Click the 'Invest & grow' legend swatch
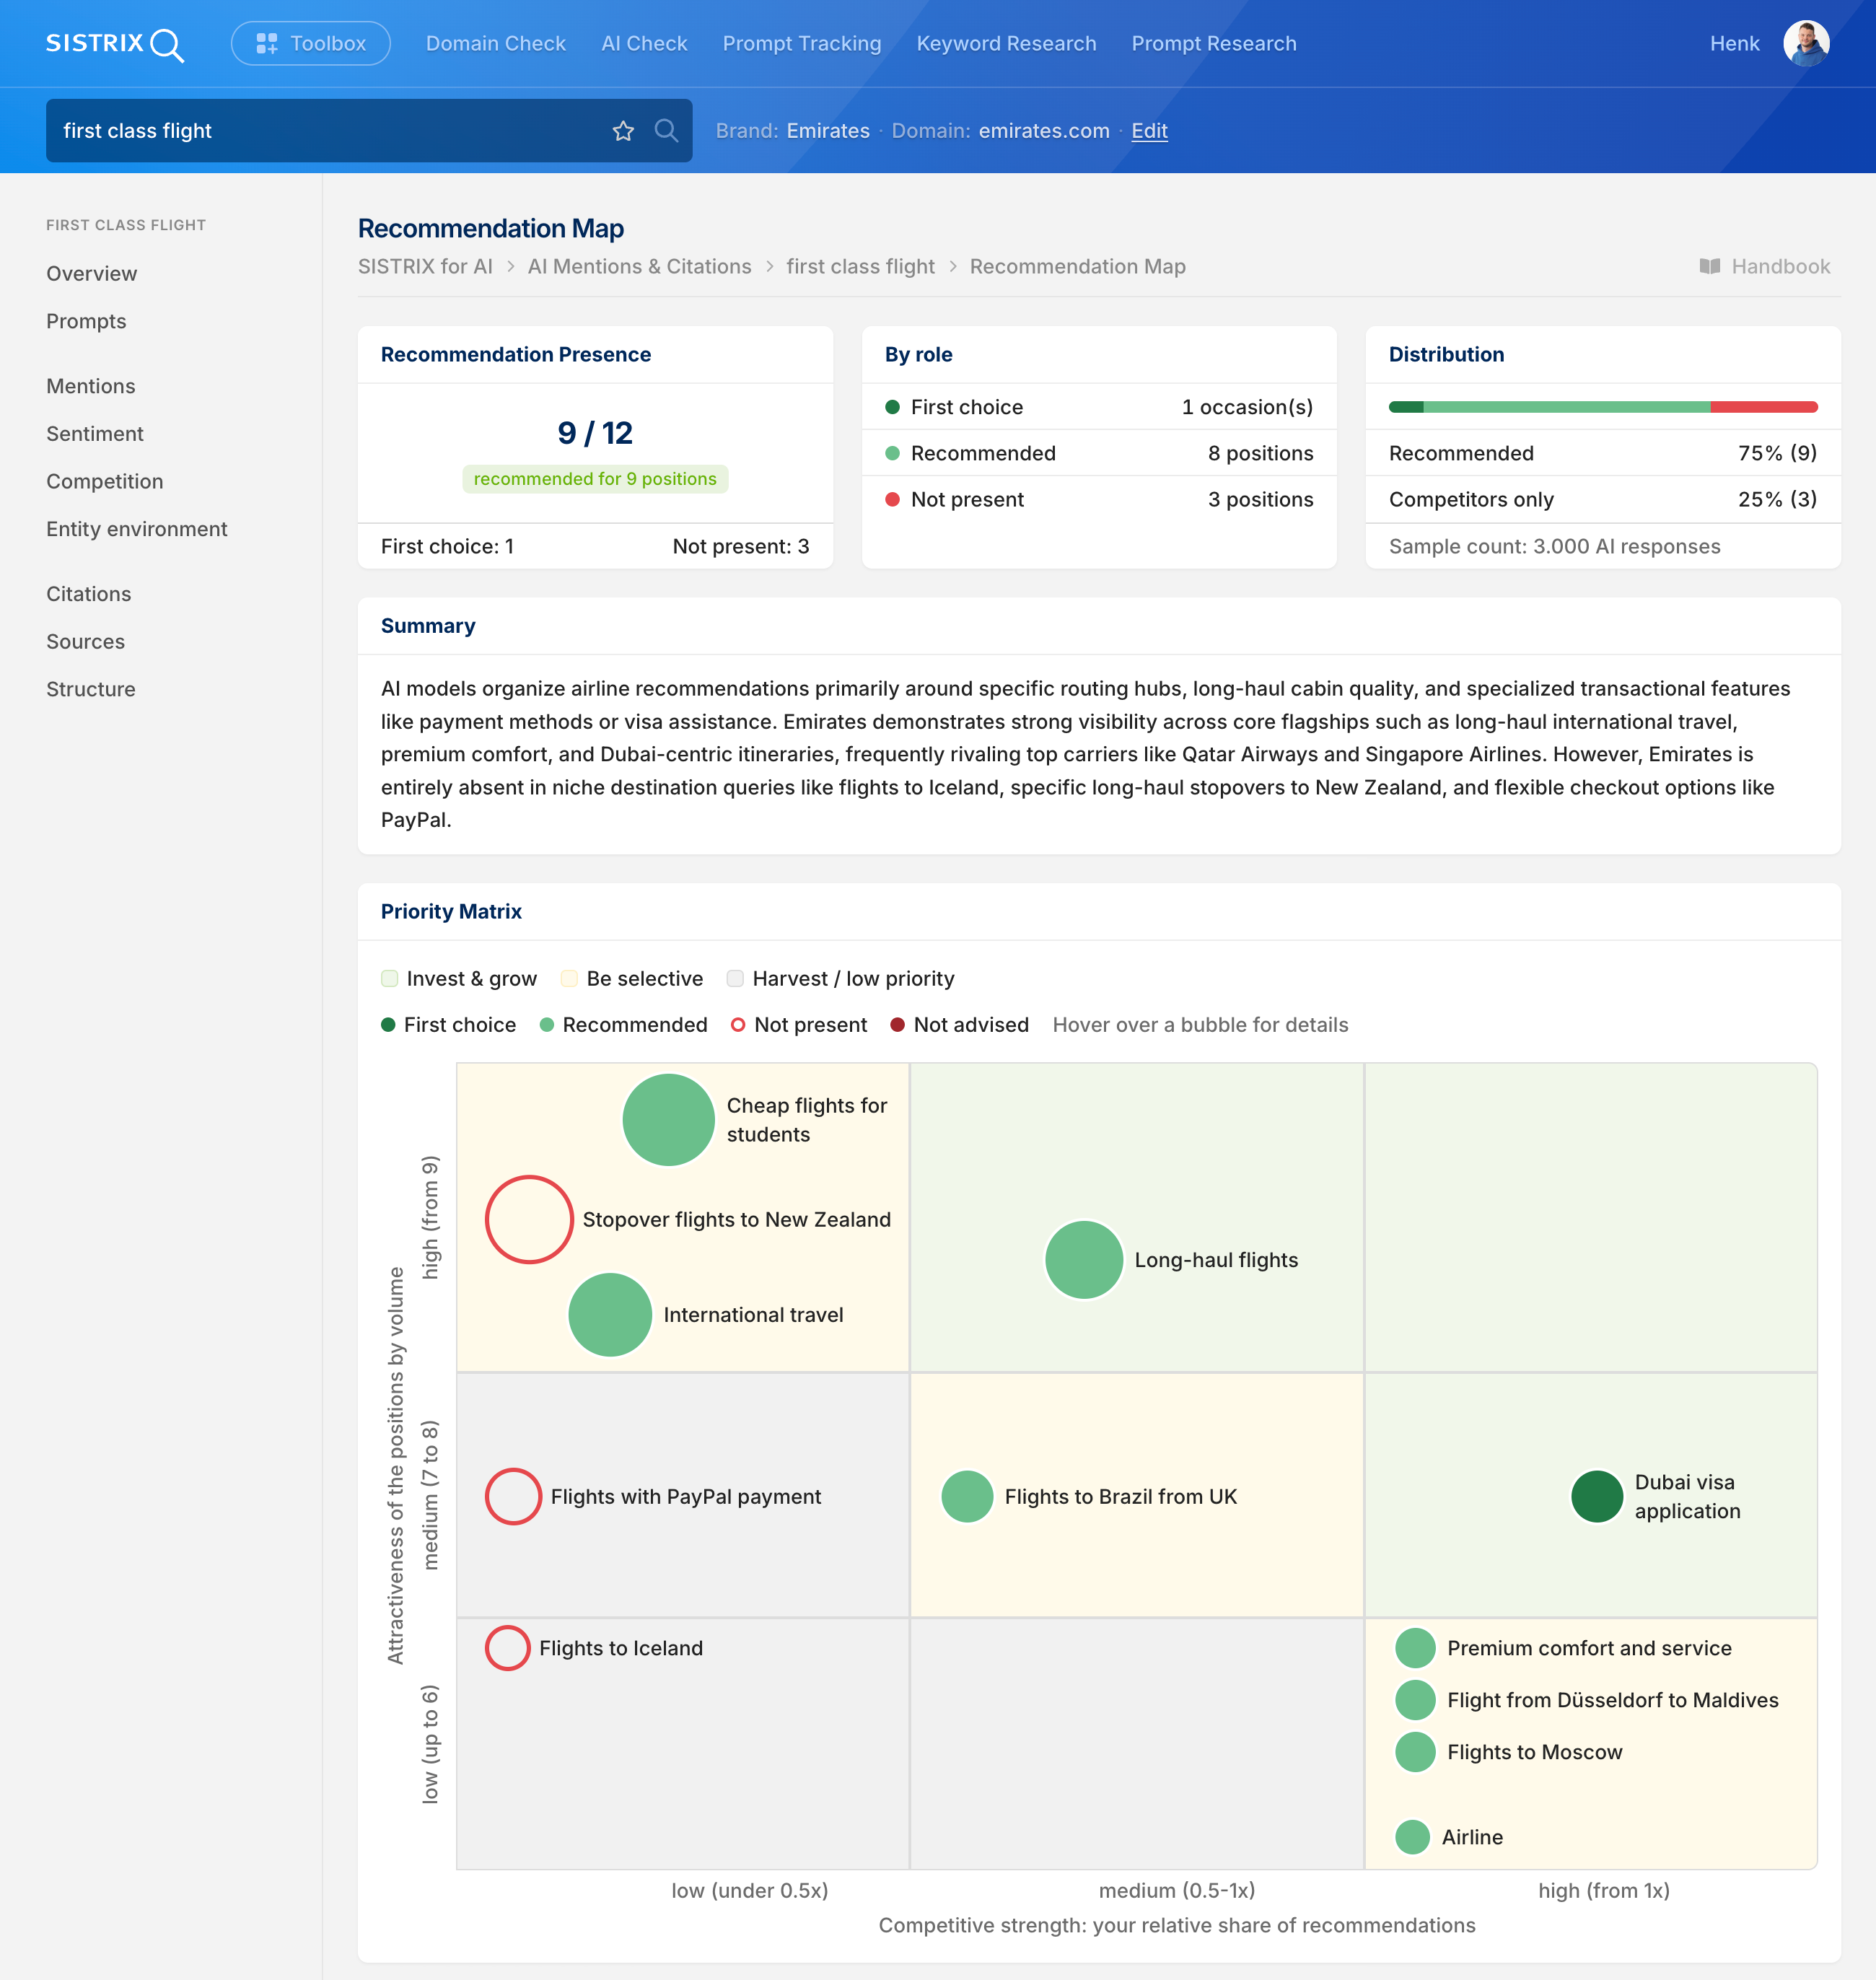Viewport: 1876px width, 1980px height. (x=390, y=979)
